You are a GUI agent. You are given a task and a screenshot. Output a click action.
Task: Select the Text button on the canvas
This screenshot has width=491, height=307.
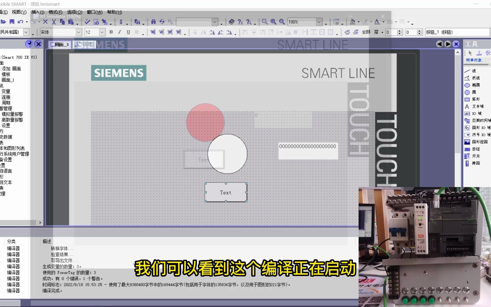[x=226, y=192]
